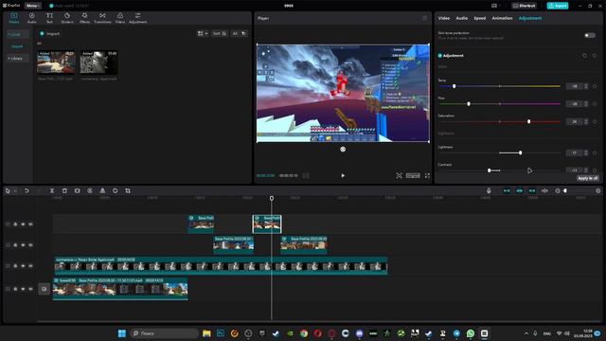Hide the top overlay track with eye icon

23,224
